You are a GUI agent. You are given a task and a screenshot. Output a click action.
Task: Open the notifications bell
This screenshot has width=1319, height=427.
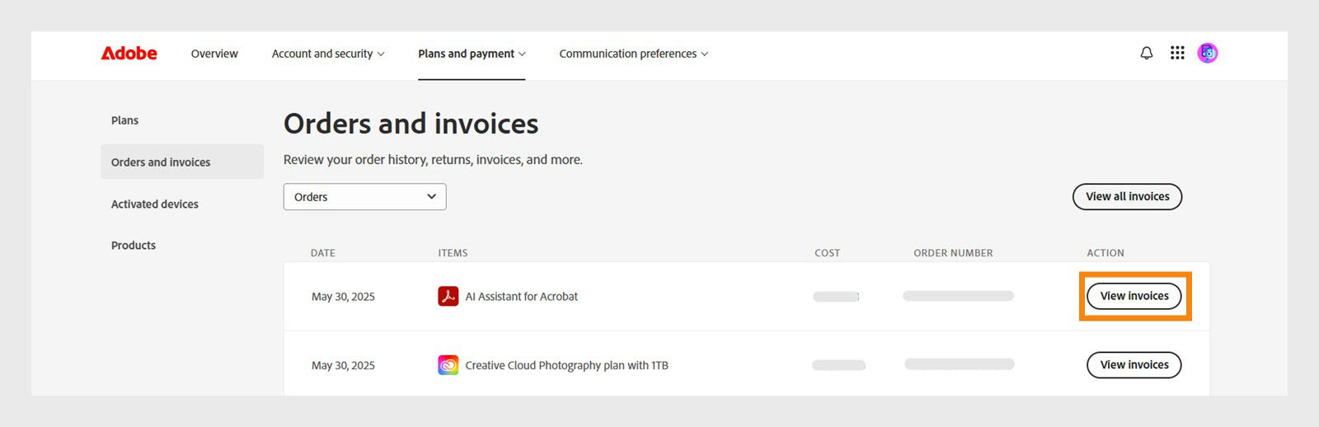1146,54
